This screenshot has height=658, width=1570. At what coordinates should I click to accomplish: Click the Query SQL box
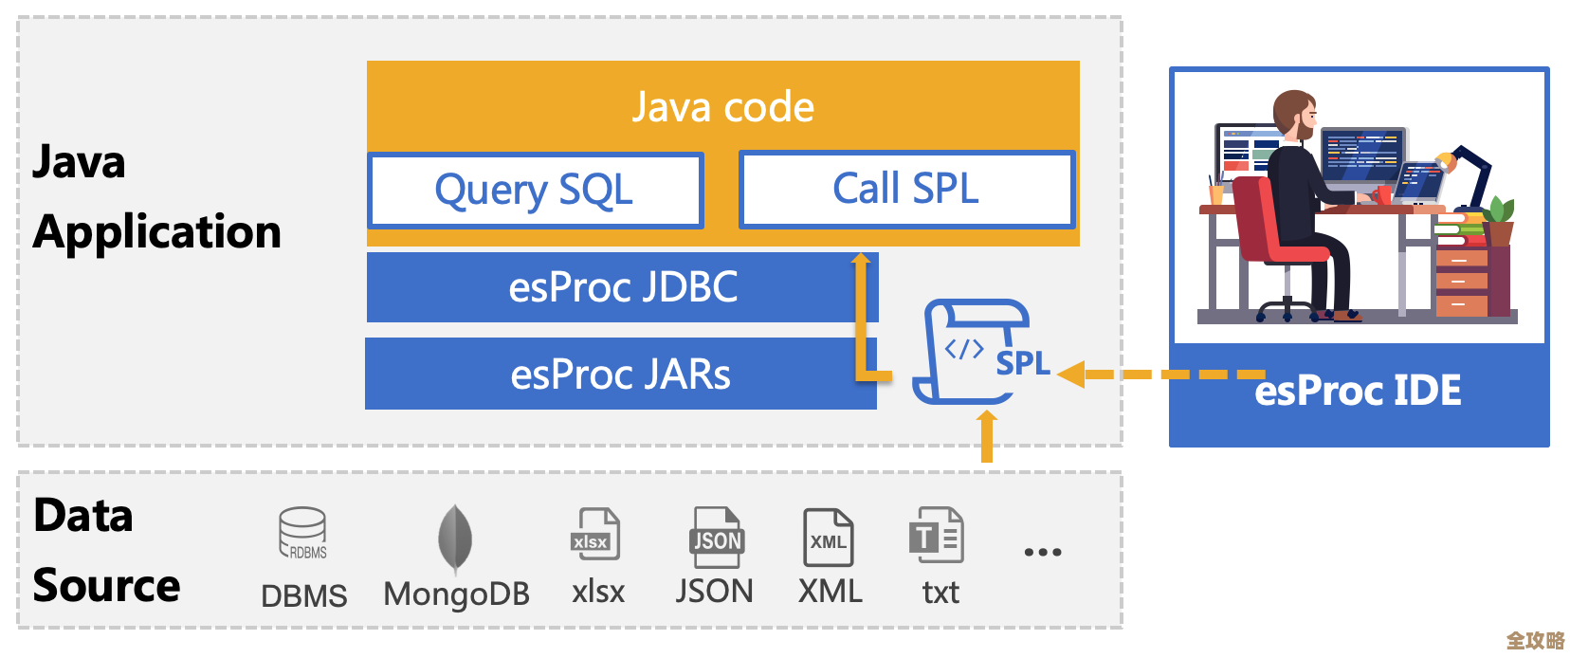[x=535, y=190]
